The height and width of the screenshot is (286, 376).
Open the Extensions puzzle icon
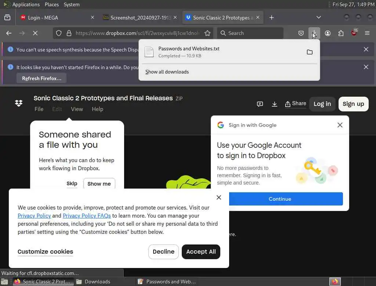(341, 33)
